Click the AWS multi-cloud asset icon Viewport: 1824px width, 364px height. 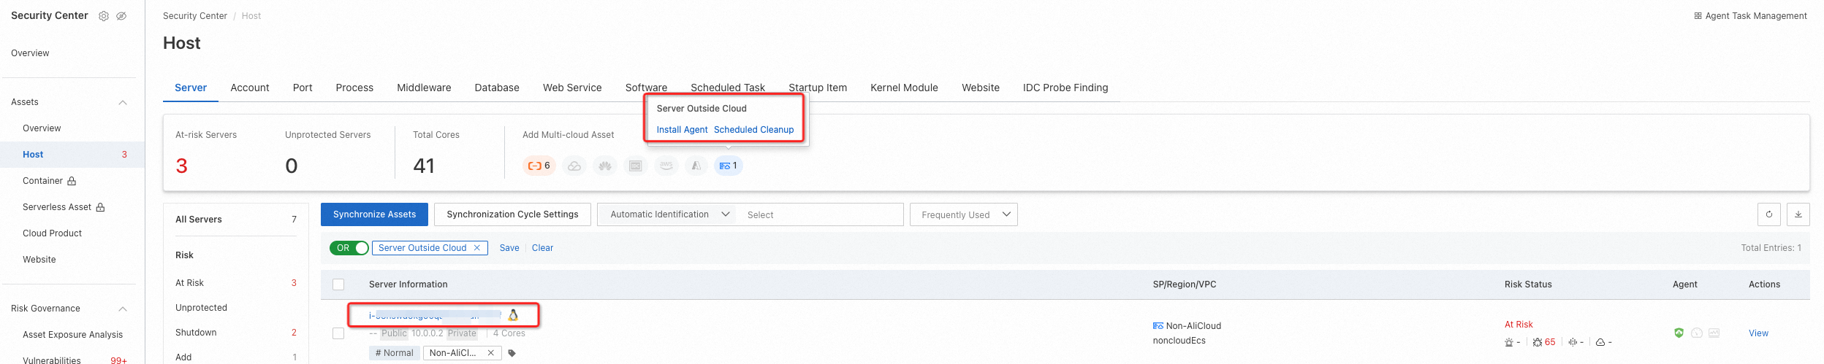pyautogui.click(x=666, y=166)
